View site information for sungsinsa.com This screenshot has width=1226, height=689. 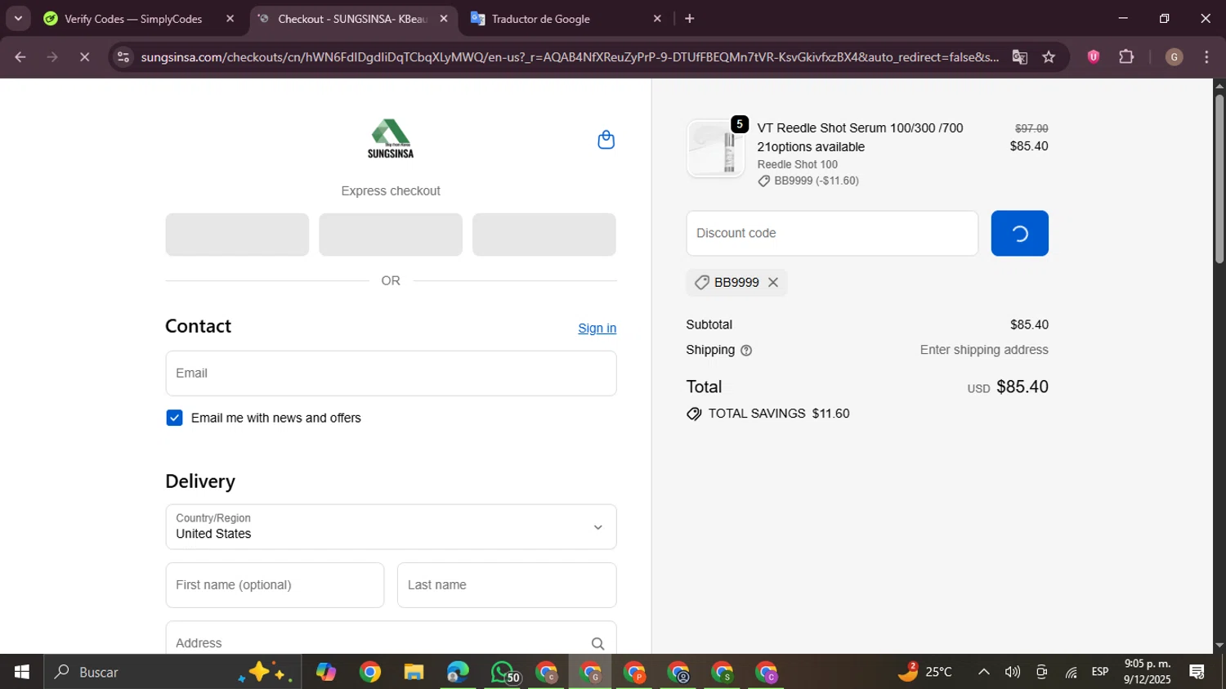123,57
